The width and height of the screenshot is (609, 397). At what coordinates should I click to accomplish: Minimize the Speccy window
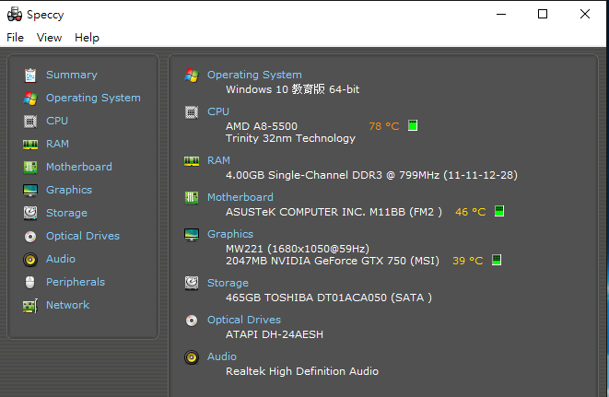501,14
